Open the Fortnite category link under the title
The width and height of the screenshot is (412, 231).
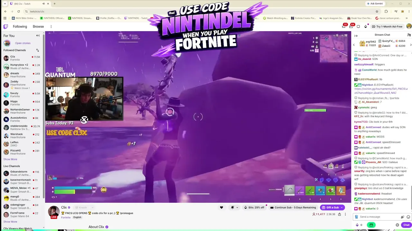click(66, 218)
